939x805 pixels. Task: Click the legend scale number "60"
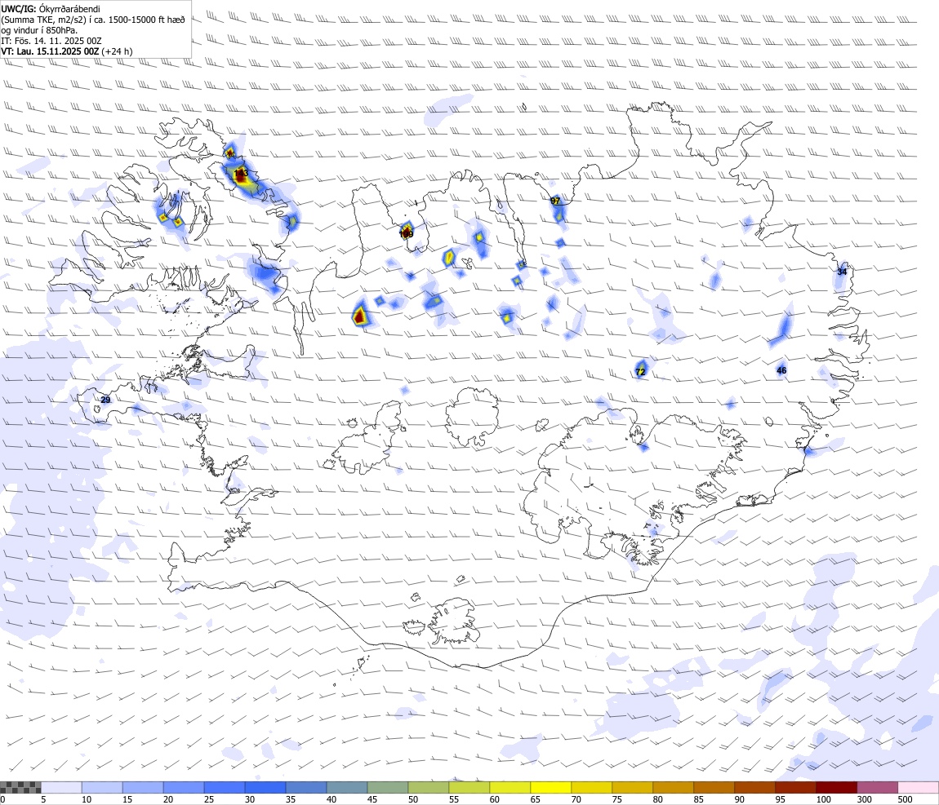point(495,799)
